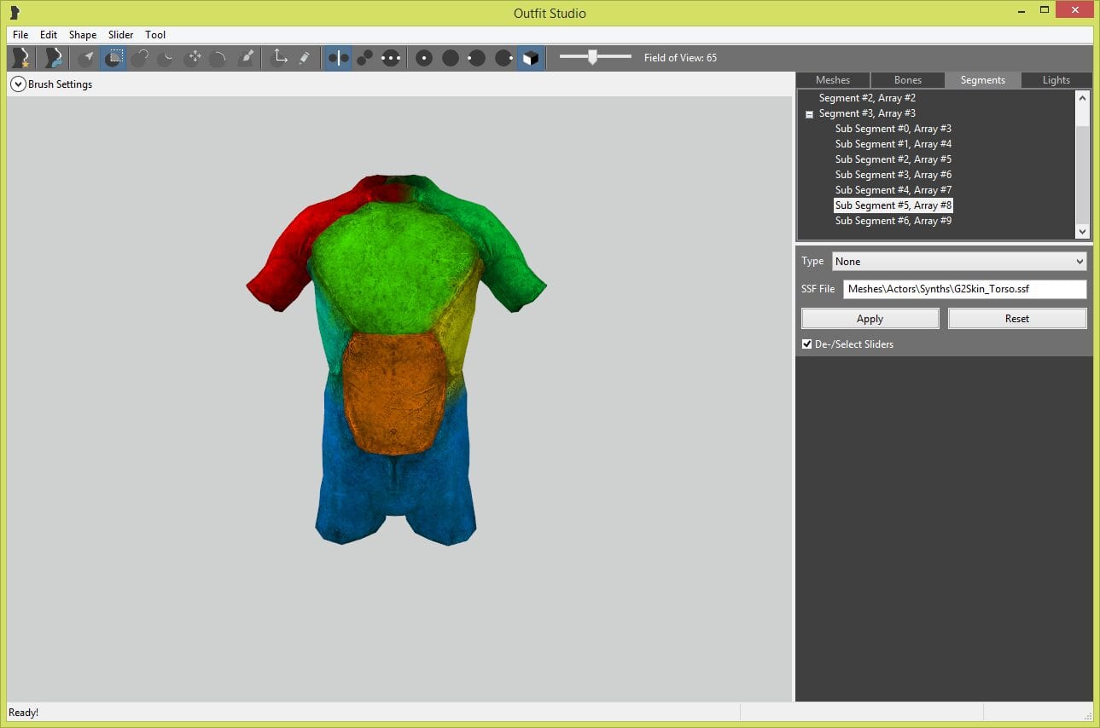Toggle X-Mirror symmetry editing
This screenshot has height=728, width=1100.
point(339,58)
